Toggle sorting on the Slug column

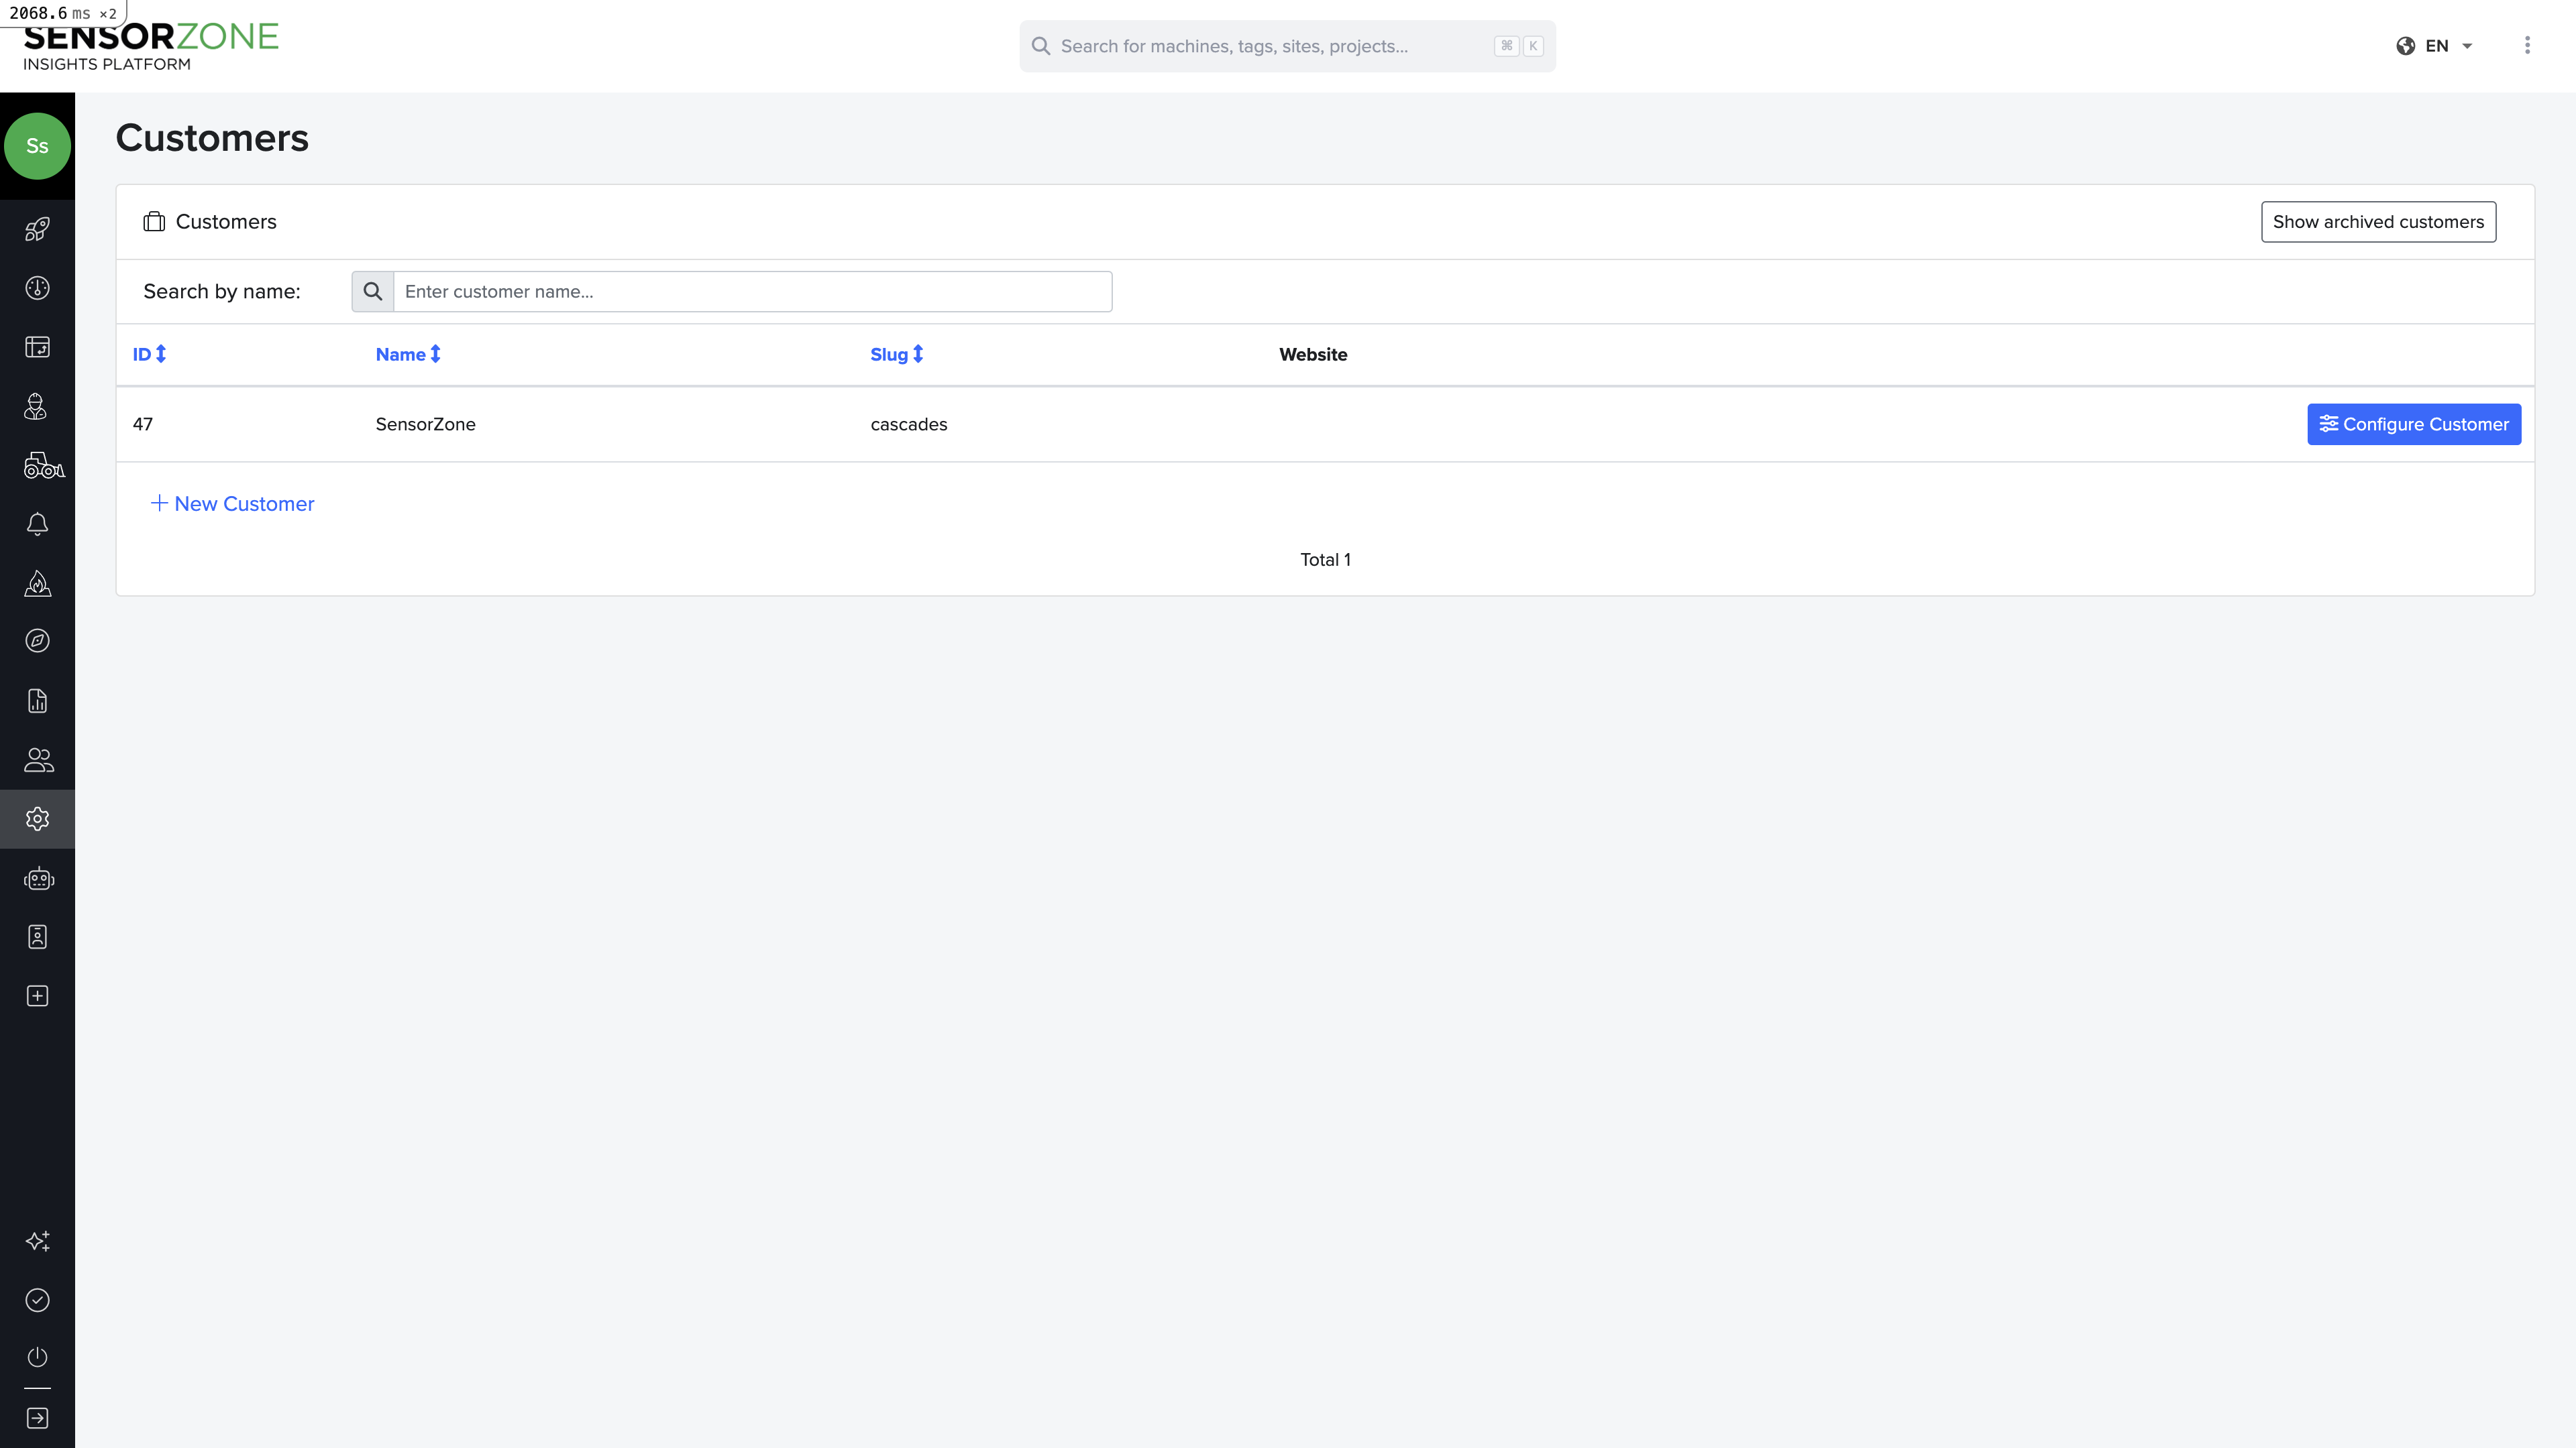(895, 354)
